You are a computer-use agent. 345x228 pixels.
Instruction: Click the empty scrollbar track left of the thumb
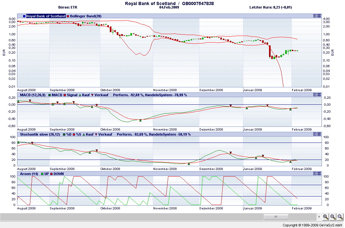pyautogui.click(x=132, y=217)
